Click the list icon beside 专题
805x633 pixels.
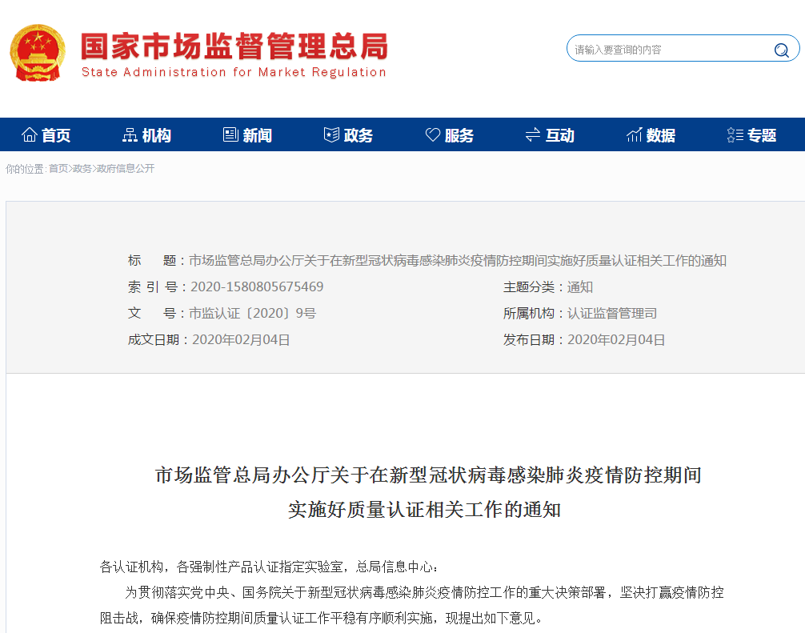tap(735, 135)
